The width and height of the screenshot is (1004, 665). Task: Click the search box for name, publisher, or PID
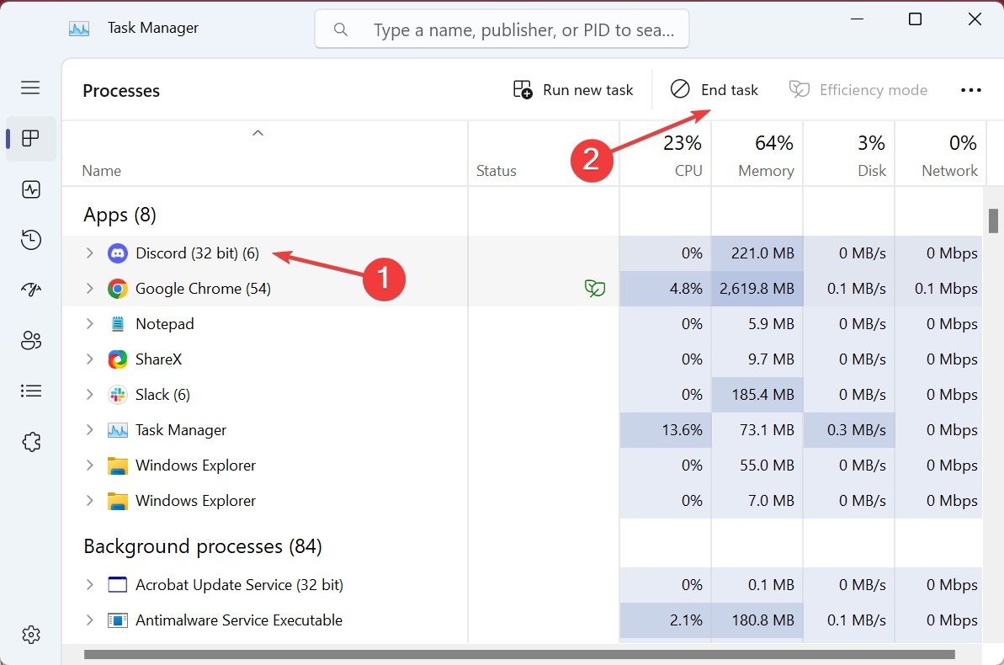point(502,29)
